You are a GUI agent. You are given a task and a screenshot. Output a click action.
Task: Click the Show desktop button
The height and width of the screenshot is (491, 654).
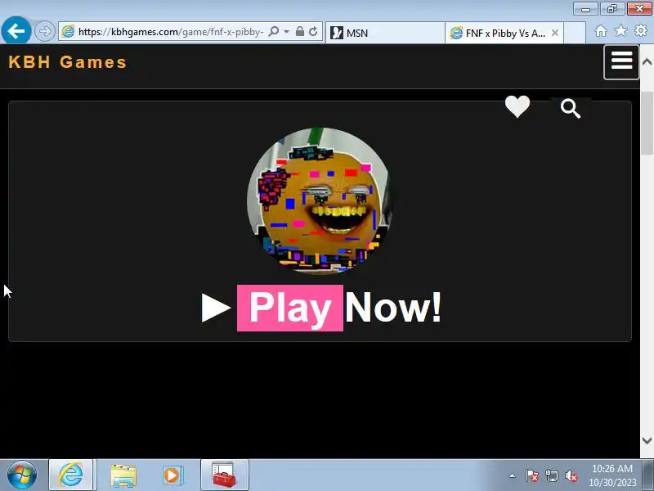(649, 475)
